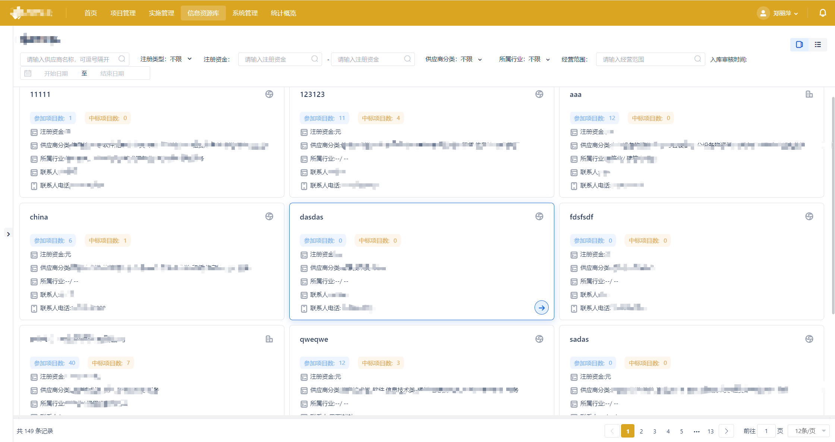Click the previous page arrow
835x442 pixels.
click(612, 431)
